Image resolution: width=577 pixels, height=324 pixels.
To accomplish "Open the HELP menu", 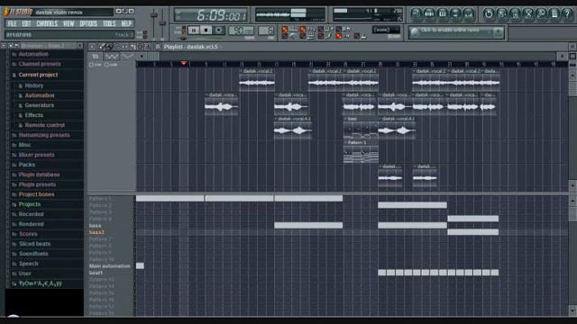I will coord(126,23).
